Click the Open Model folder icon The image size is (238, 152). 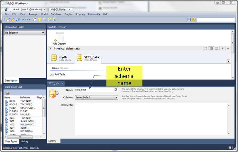pos(13,19)
